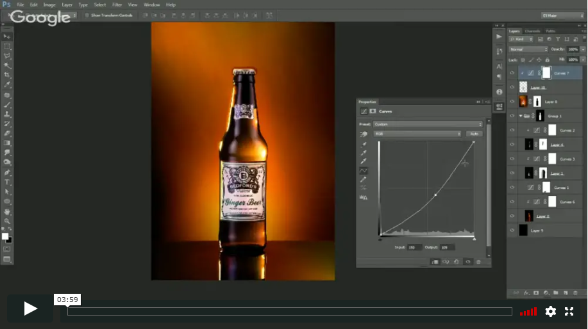Screen dimensions: 588x329
Task: Select the Clone Stamp tool
Action: (x=7, y=114)
